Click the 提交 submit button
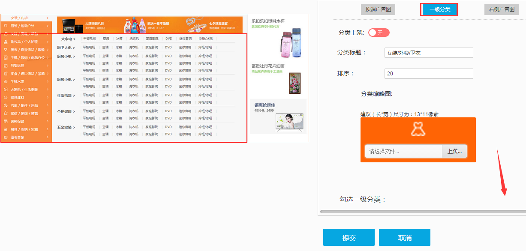 [x=349, y=238]
